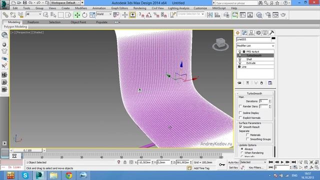
Task: Open the World reference coordinate dropdown
Action: (104, 14)
